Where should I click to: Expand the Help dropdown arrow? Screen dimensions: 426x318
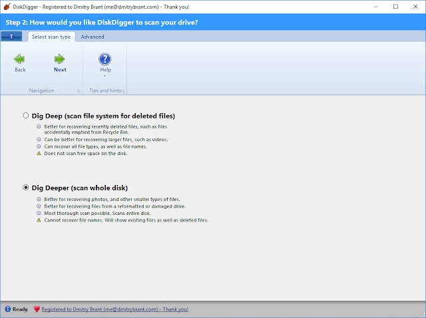[105, 76]
